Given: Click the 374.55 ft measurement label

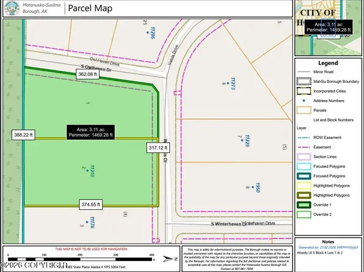Looking at the screenshot, I should point(91,204).
